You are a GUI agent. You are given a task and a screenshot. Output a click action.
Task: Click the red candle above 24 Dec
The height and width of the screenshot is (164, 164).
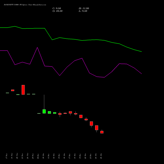tap(97, 128)
